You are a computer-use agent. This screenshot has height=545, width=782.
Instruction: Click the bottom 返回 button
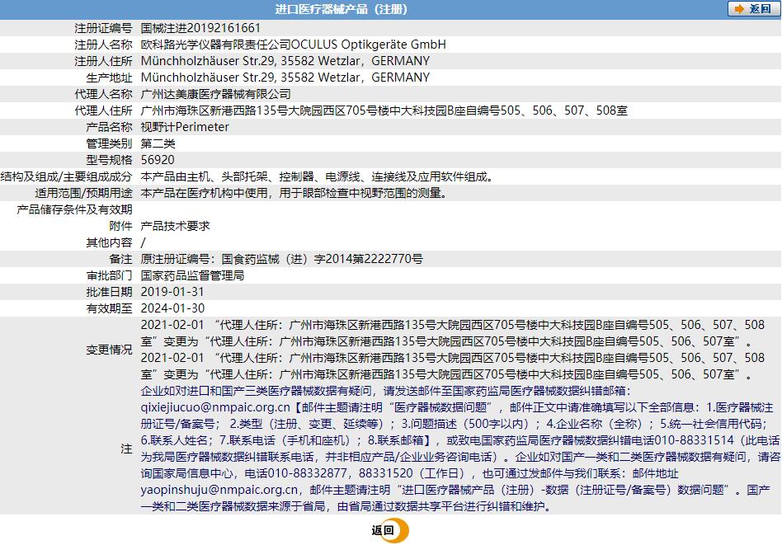pos(390,530)
